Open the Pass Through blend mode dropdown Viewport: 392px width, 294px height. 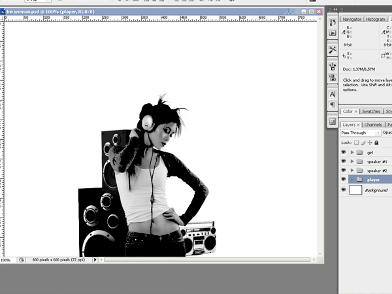[x=361, y=133]
